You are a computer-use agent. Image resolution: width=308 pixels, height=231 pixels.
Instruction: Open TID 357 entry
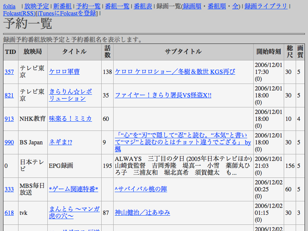pos(9,72)
